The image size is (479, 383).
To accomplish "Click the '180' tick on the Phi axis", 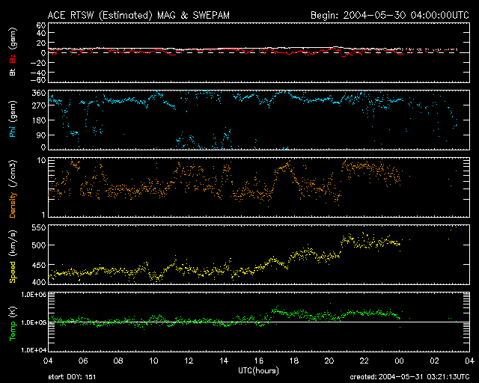I will point(39,120).
